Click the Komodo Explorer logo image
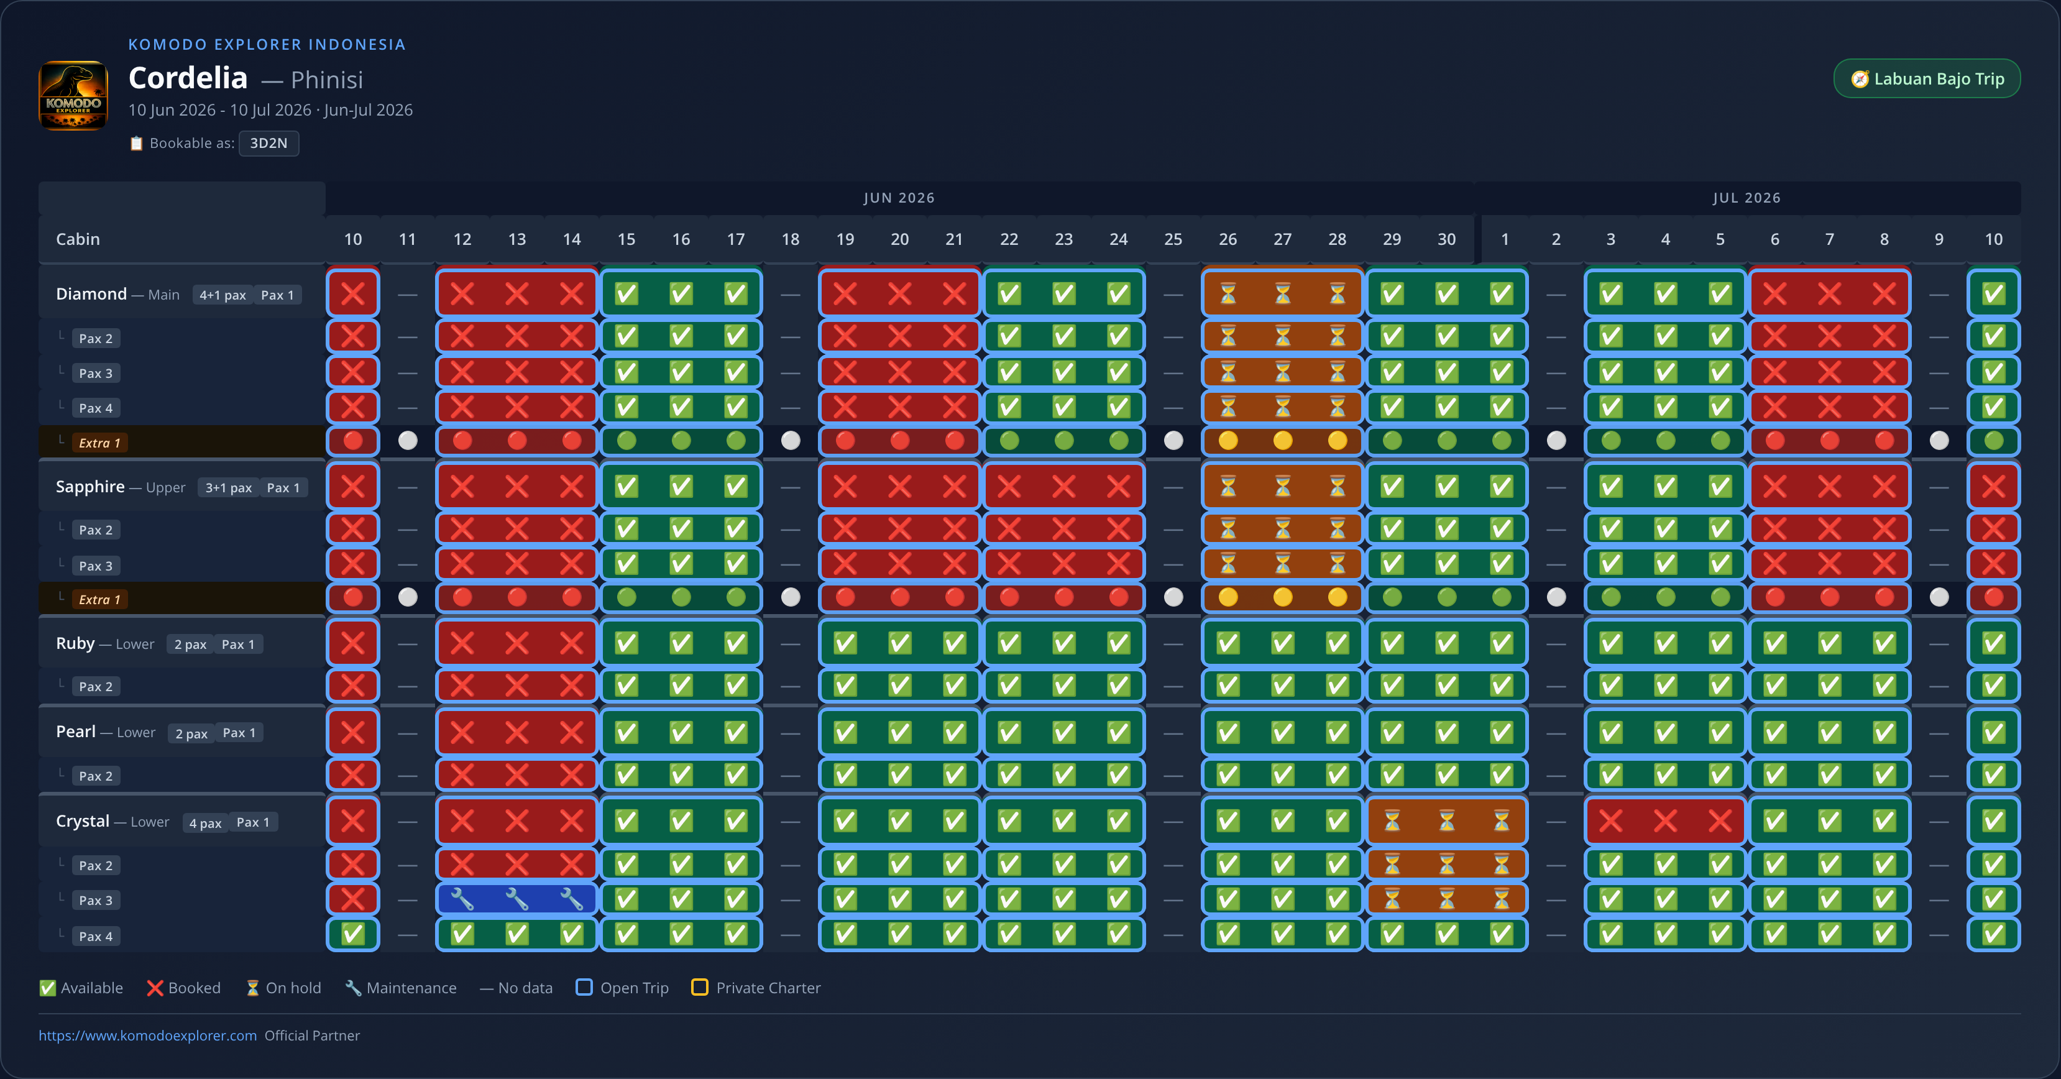 [73, 95]
